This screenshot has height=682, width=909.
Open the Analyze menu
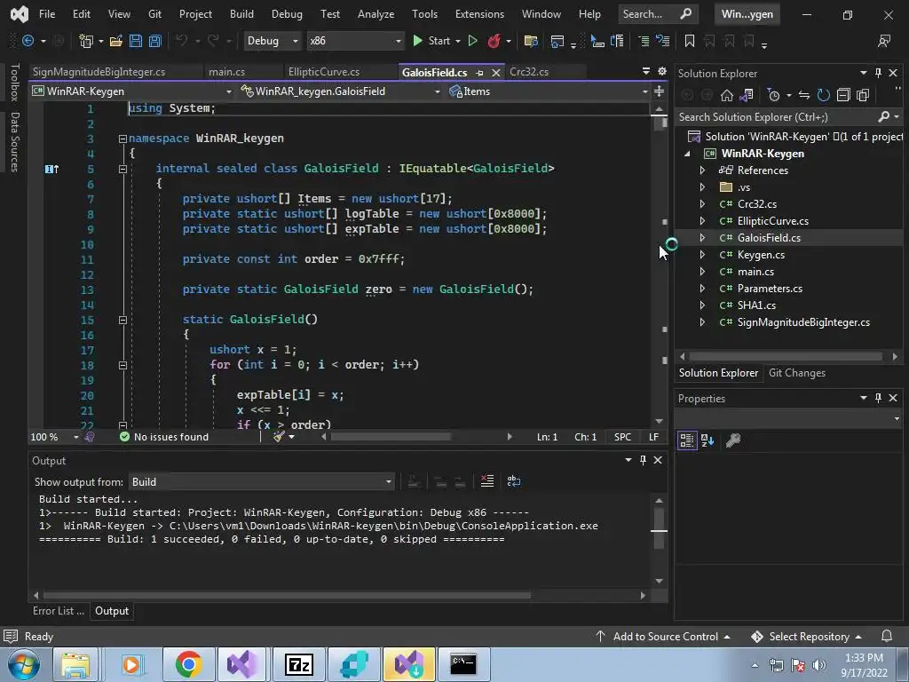click(375, 14)
